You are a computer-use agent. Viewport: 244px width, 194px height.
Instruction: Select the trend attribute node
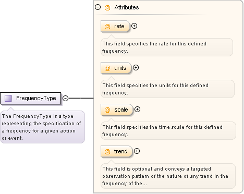point(117,151)
